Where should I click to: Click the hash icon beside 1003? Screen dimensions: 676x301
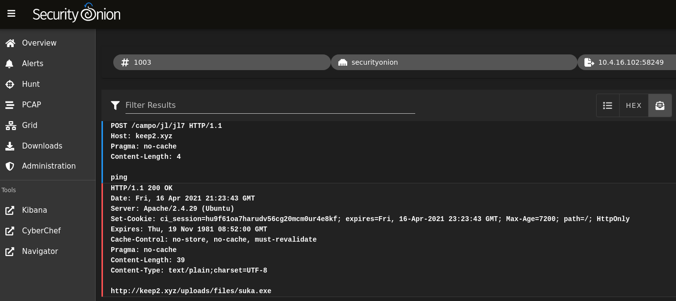tap(125, 62)
